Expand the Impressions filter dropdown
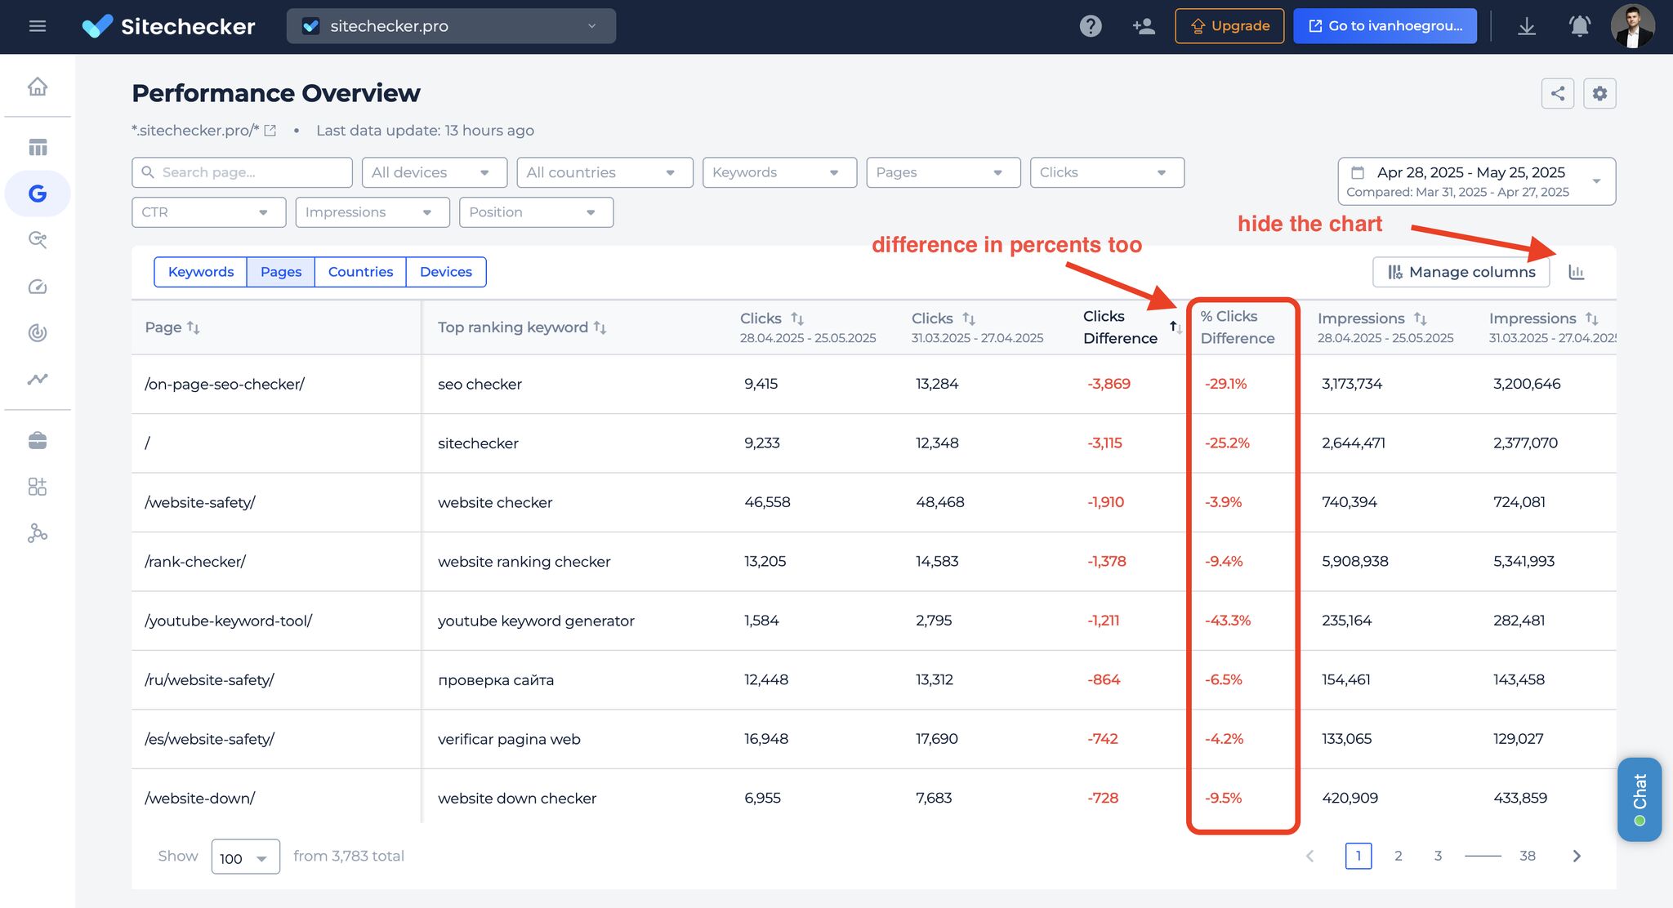The image size is (1673, 908). [x=373, y=212]
